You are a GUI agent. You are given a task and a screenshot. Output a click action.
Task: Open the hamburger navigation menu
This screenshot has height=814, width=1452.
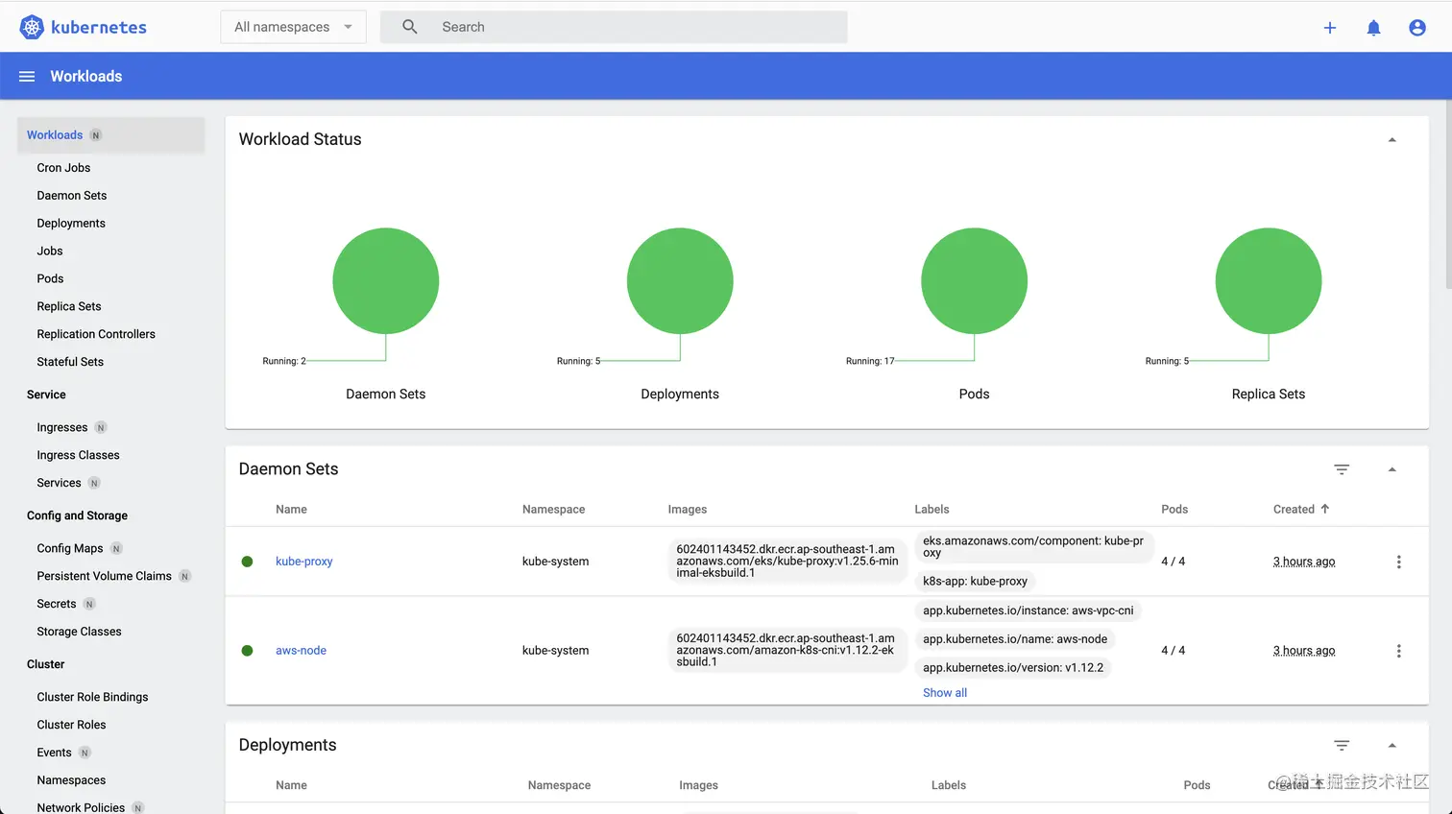coord(27,76)
